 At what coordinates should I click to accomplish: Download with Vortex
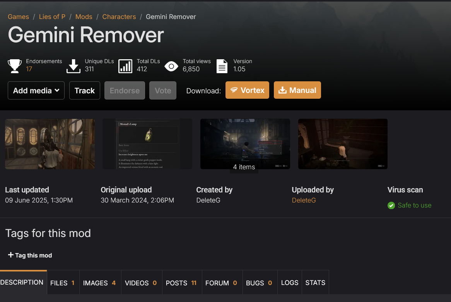point(248,90)
